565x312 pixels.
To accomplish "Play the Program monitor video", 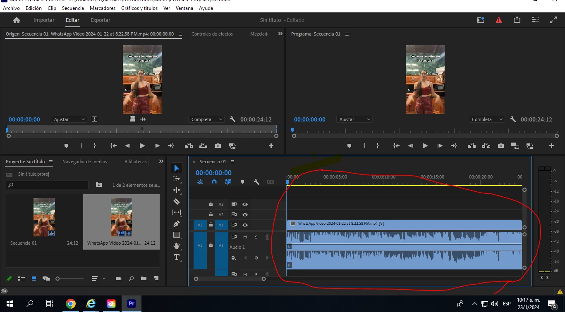I will pyautogui.click(x=425, y=146).
